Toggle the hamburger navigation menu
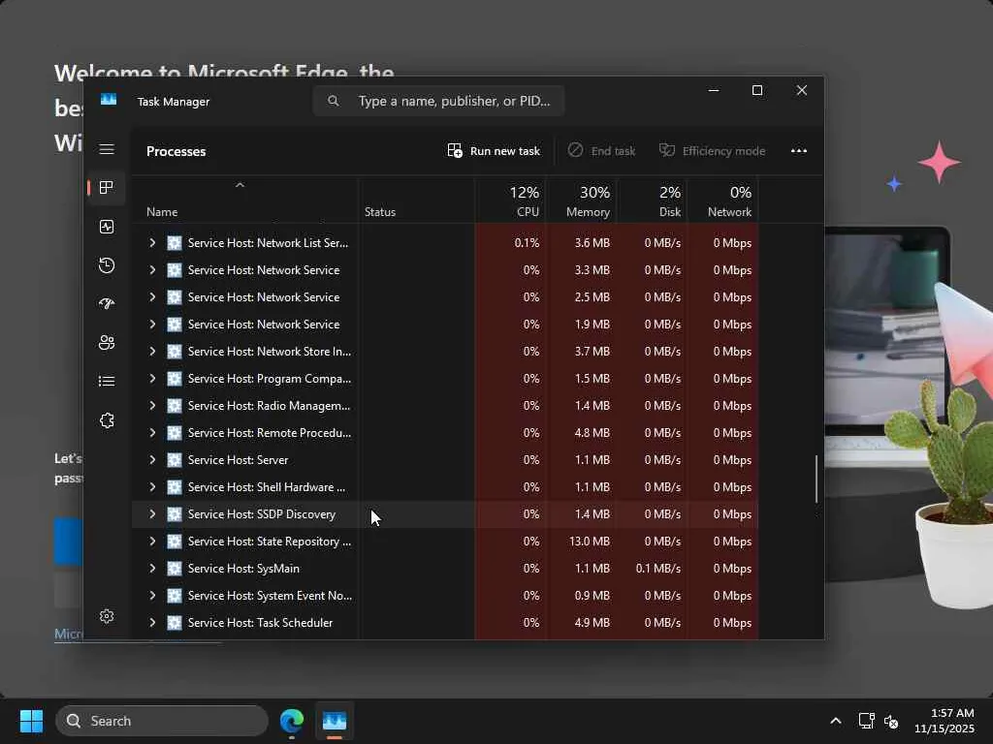The height and width of the screenshot is (744, 993). (107, 149)
